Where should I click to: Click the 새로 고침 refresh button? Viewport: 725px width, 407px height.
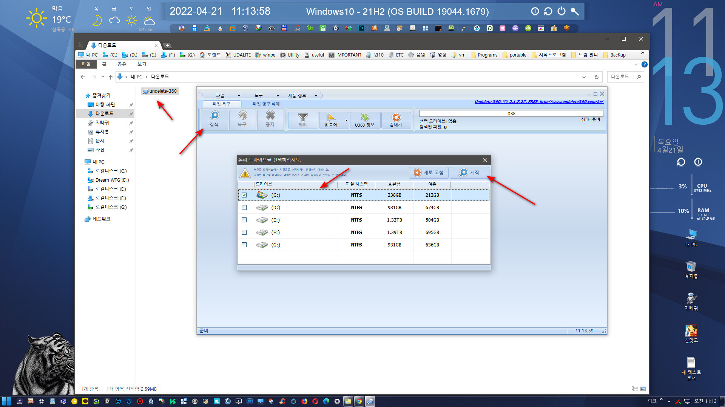click(429, 173)
